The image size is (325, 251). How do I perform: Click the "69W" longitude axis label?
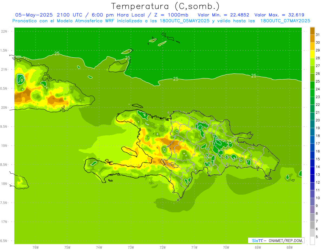pyautogui.click(x=258, y=247)
